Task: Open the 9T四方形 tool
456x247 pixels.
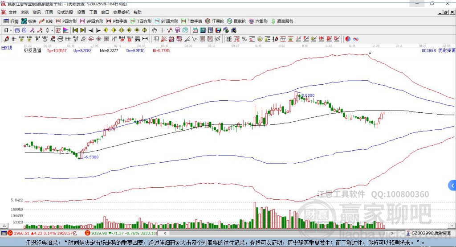Action: coord(167,21)
